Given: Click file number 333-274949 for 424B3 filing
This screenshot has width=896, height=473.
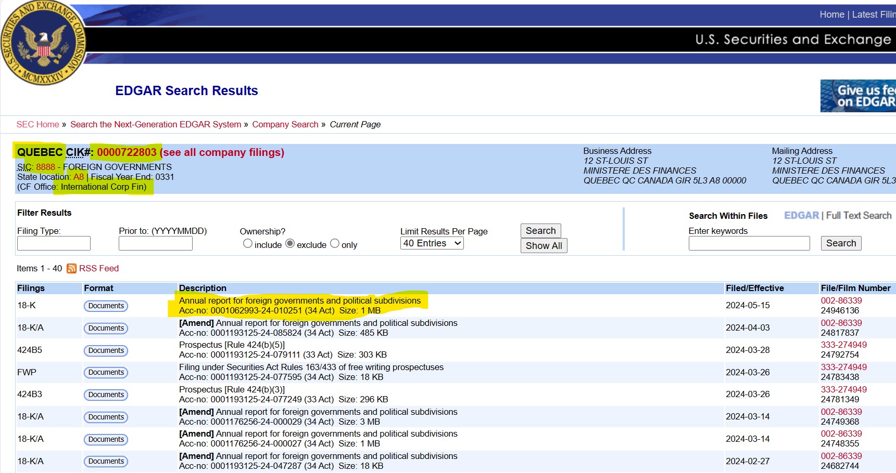Looking at the screenshot, I should coord(844,390).
